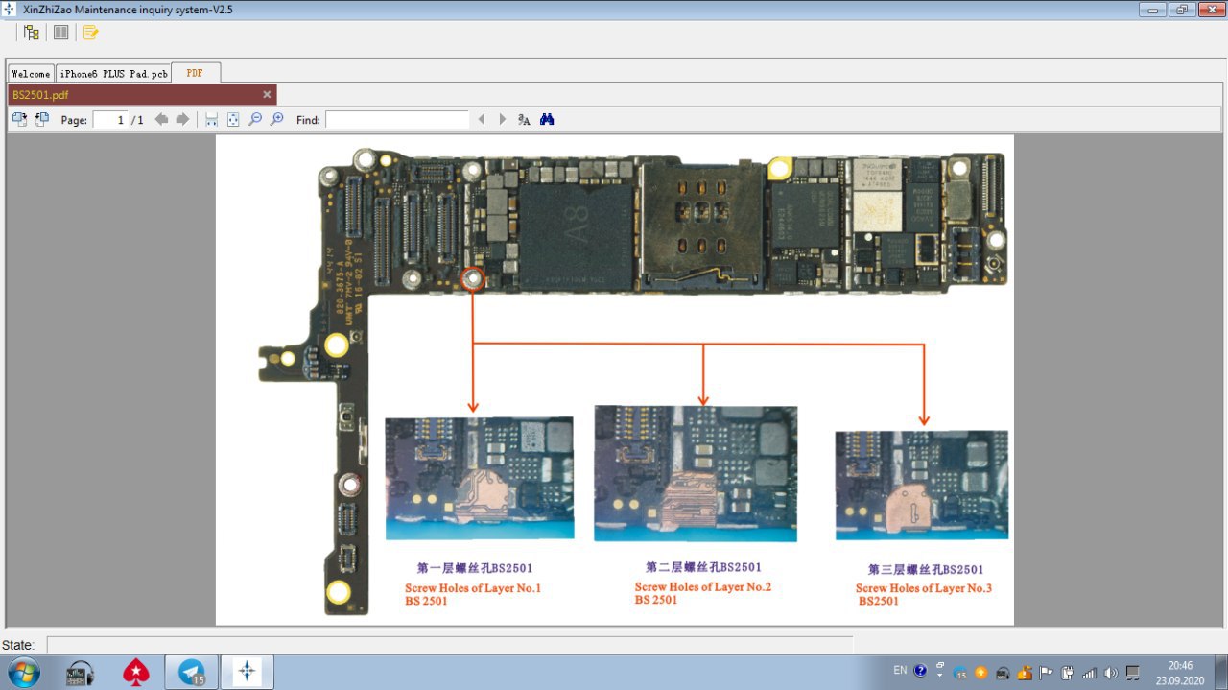
Task: Click the orange warning tray icon
Action: 1025,673
